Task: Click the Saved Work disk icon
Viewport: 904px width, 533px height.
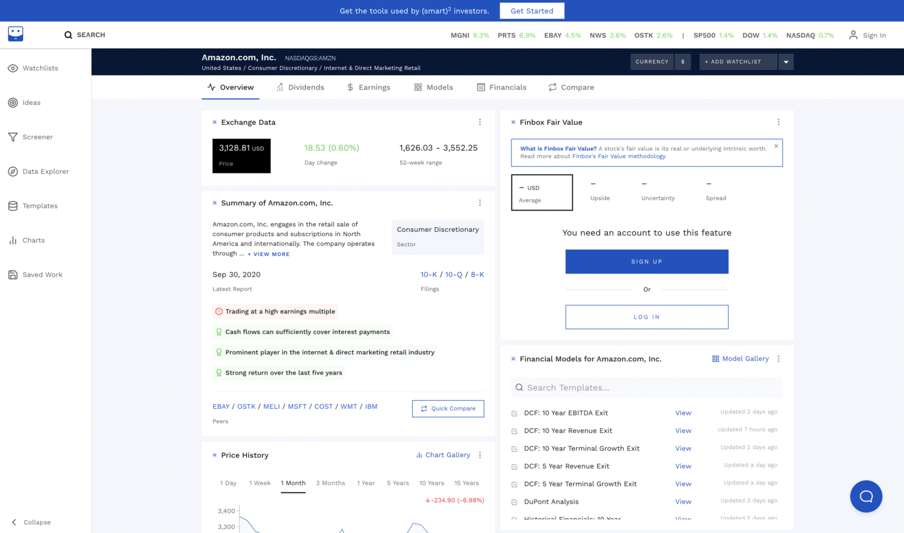Action: click(x=13, y=275)
